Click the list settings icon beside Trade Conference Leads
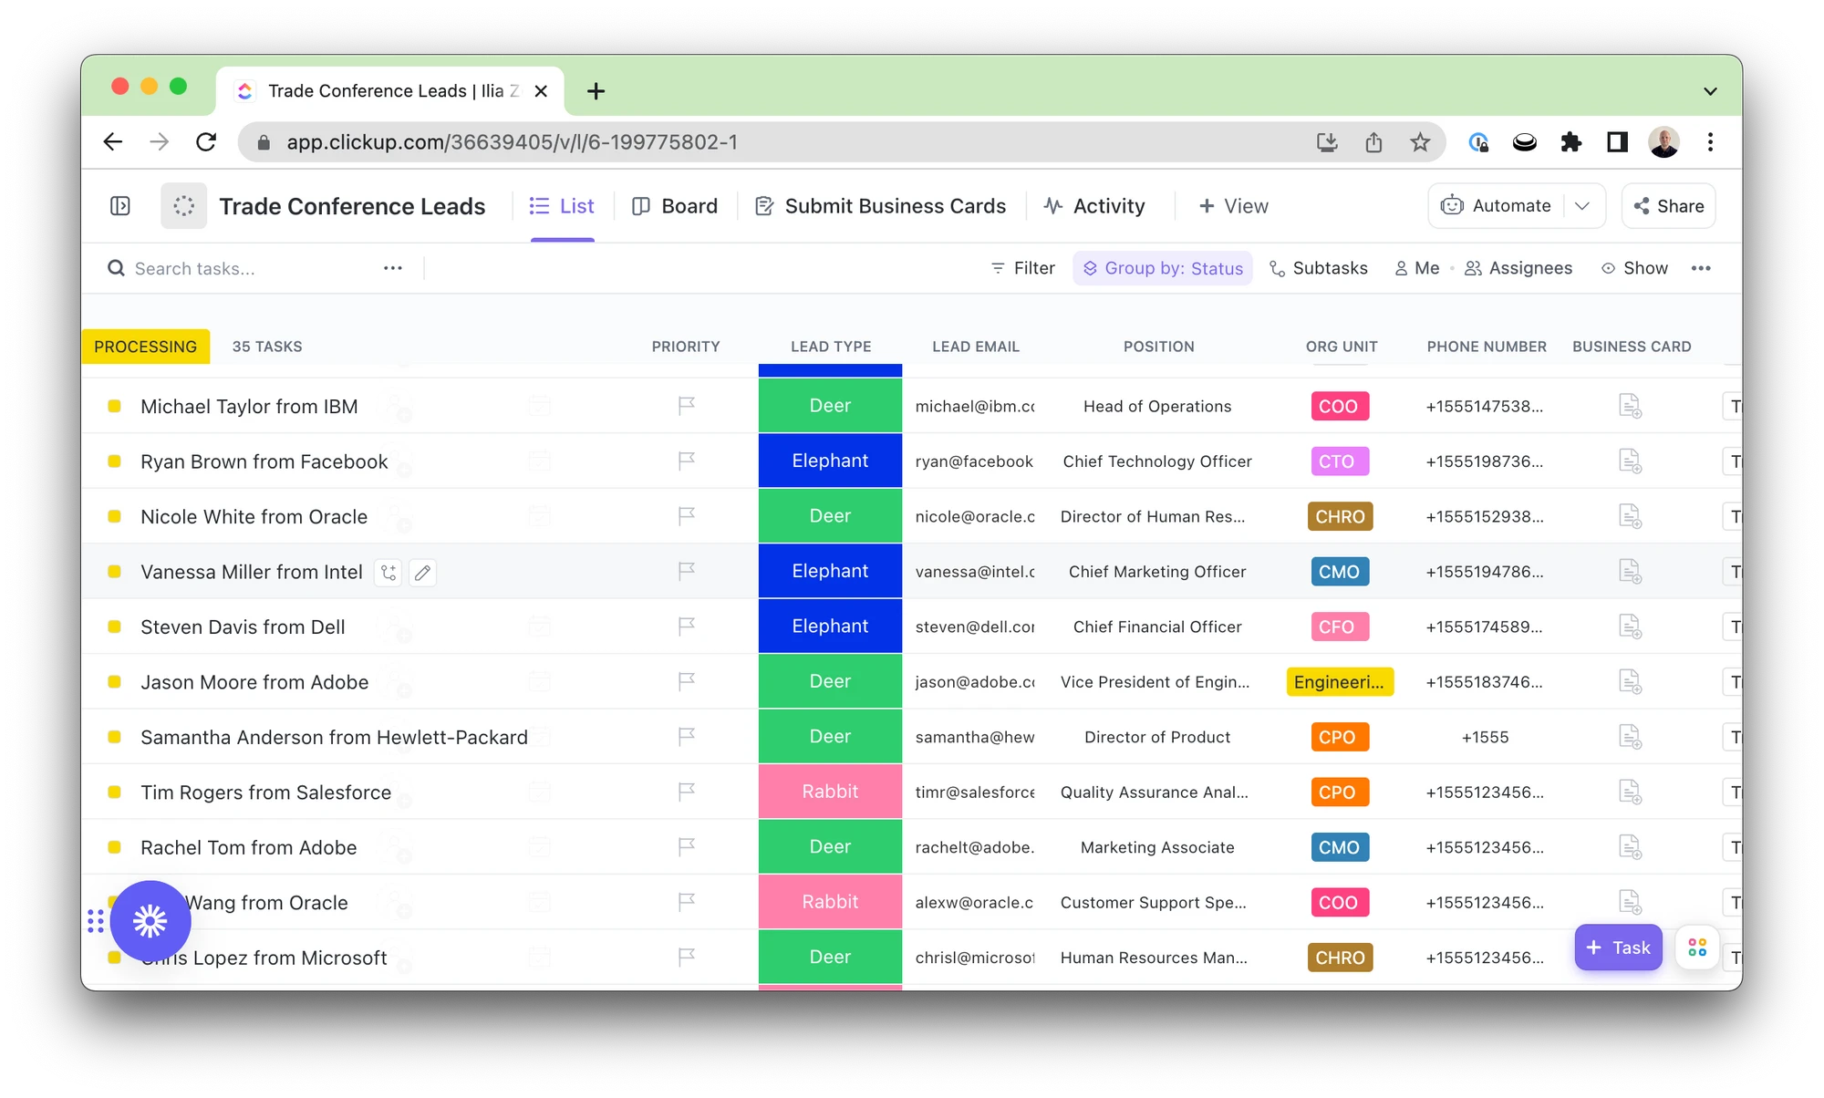 point(184,206)
